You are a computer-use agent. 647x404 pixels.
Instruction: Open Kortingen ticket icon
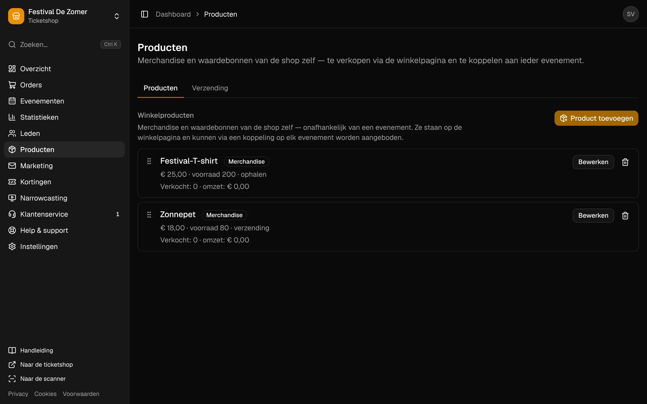12,182
